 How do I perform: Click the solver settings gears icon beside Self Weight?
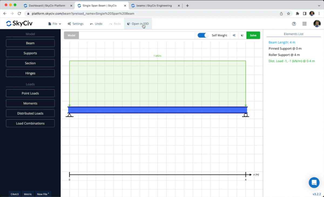coord(234,35)
